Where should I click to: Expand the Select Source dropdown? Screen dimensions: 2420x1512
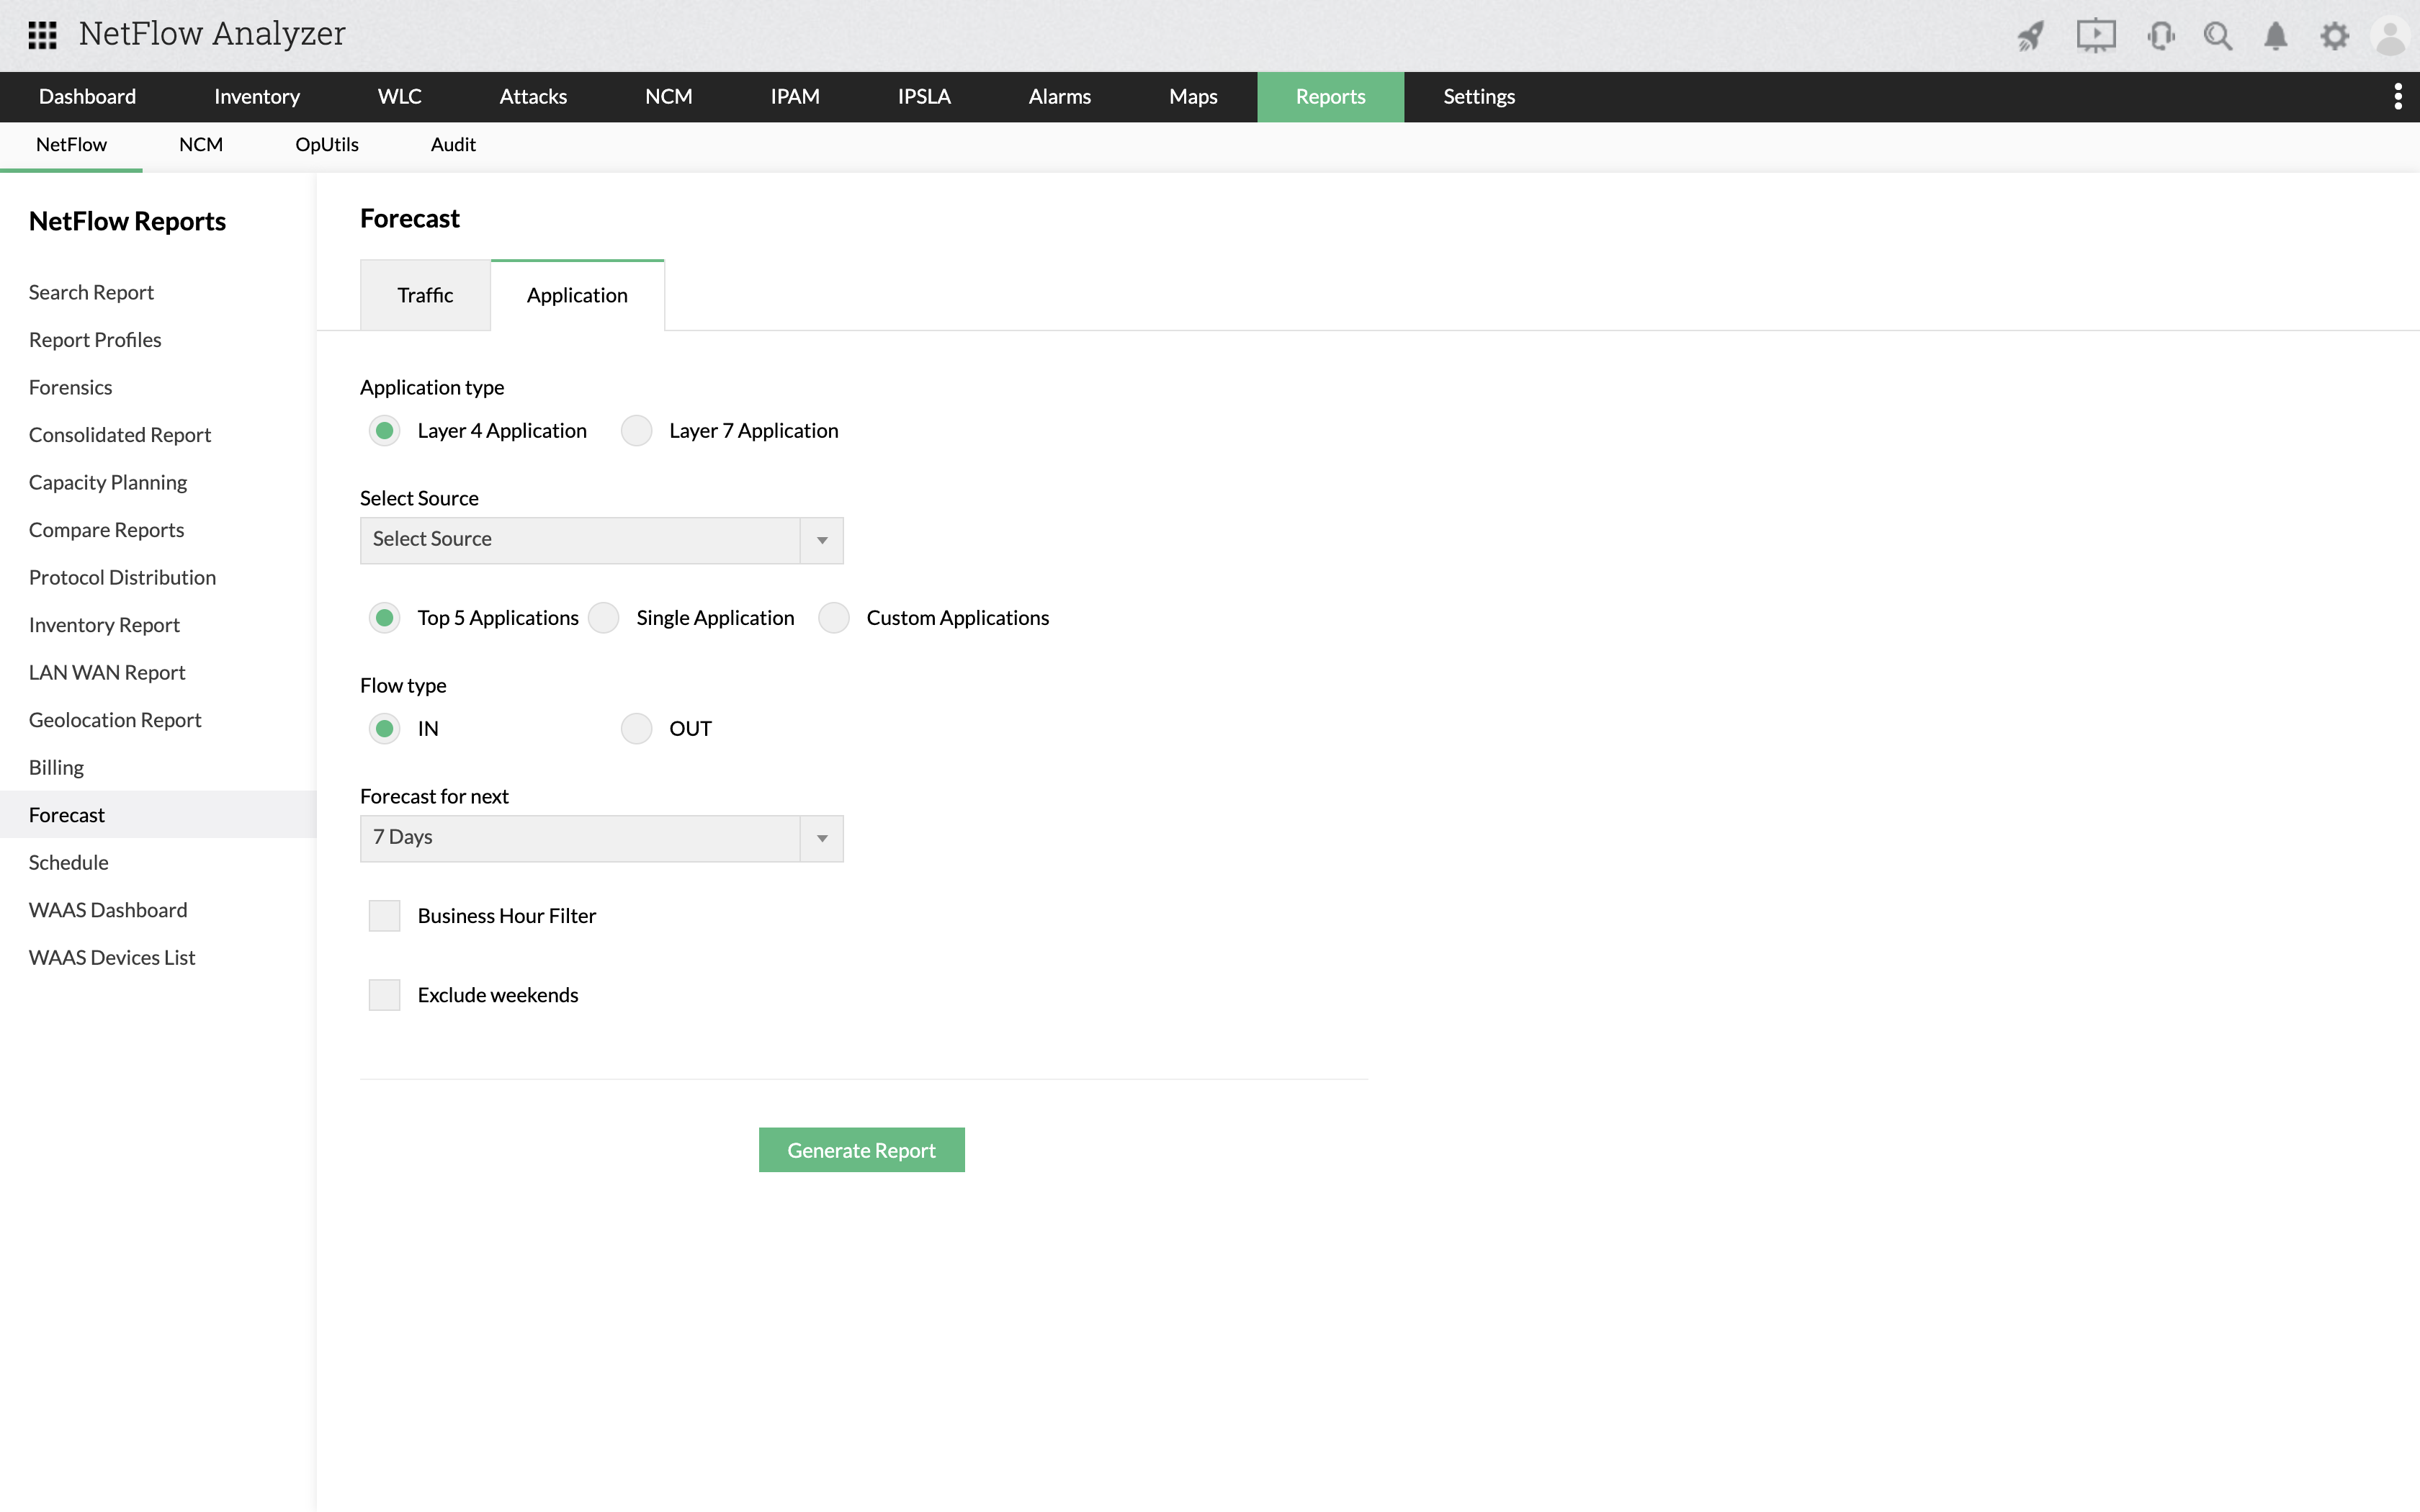pos(601,540)
